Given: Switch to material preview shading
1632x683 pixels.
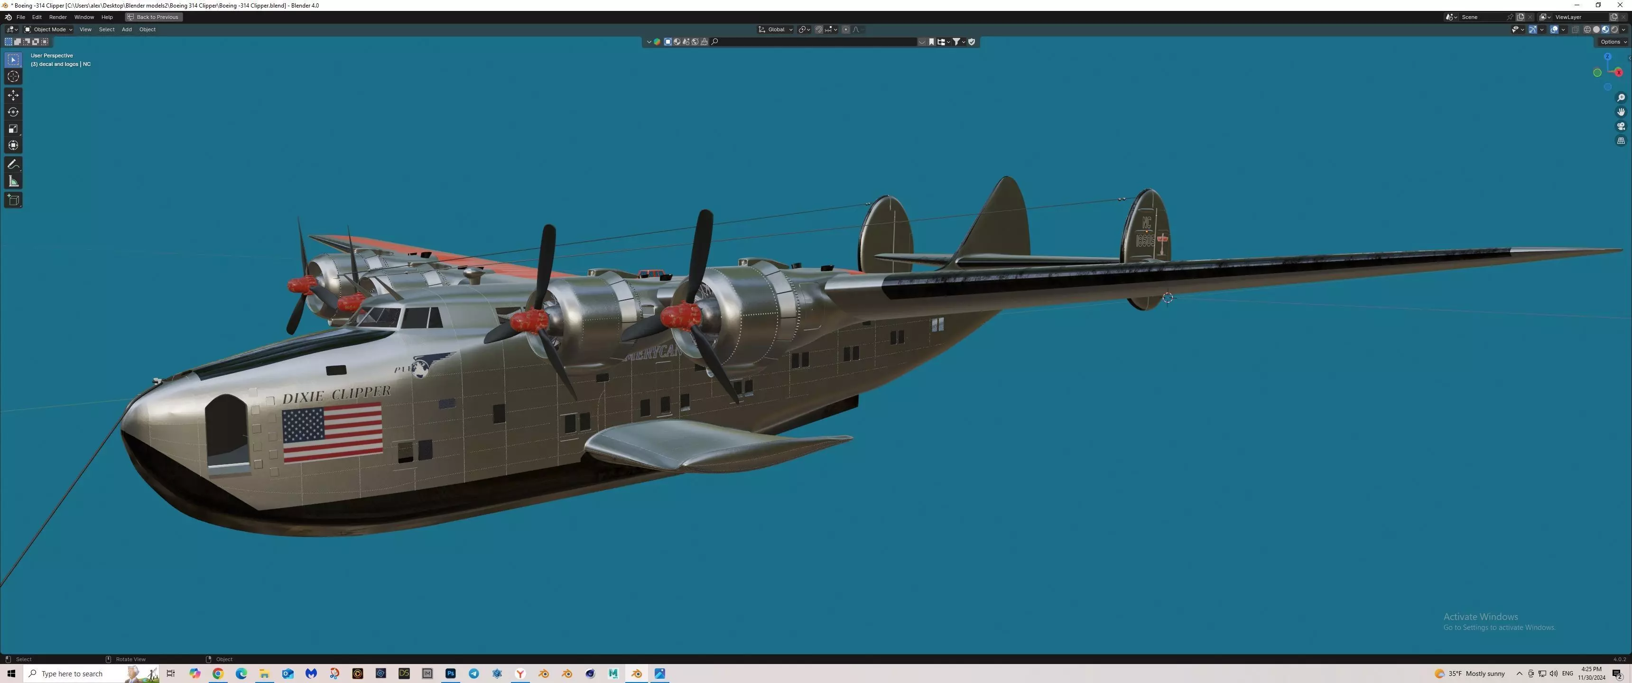Looking at the screenshot, I should tap(1605, 29).
